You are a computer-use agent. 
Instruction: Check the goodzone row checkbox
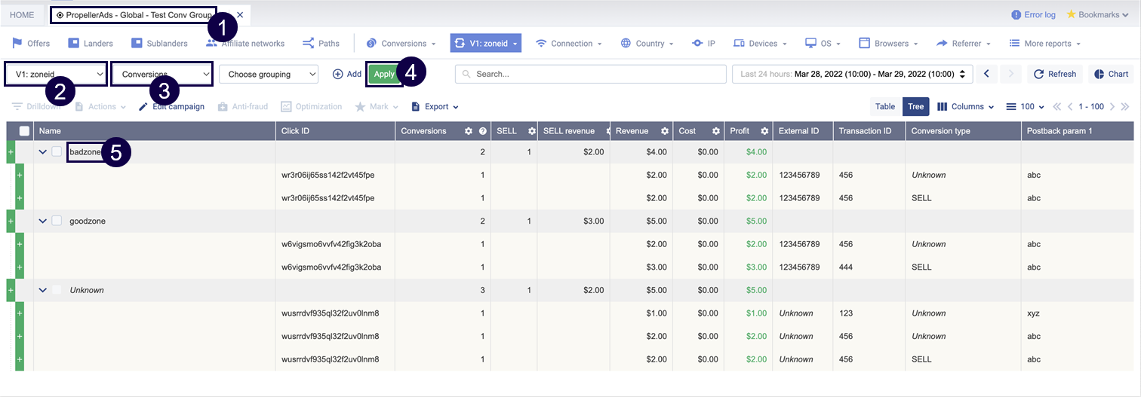point(57,221)
